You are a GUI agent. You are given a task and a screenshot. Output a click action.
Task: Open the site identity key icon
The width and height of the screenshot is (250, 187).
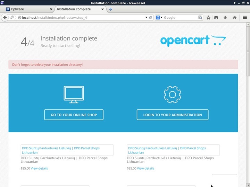point(12,18)
